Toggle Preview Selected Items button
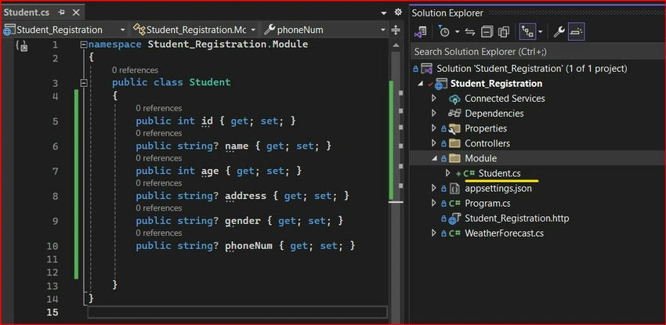666x325 pixels. [x=577, y=32]
